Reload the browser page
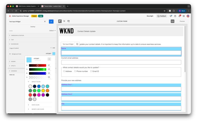 coord(16,11)
